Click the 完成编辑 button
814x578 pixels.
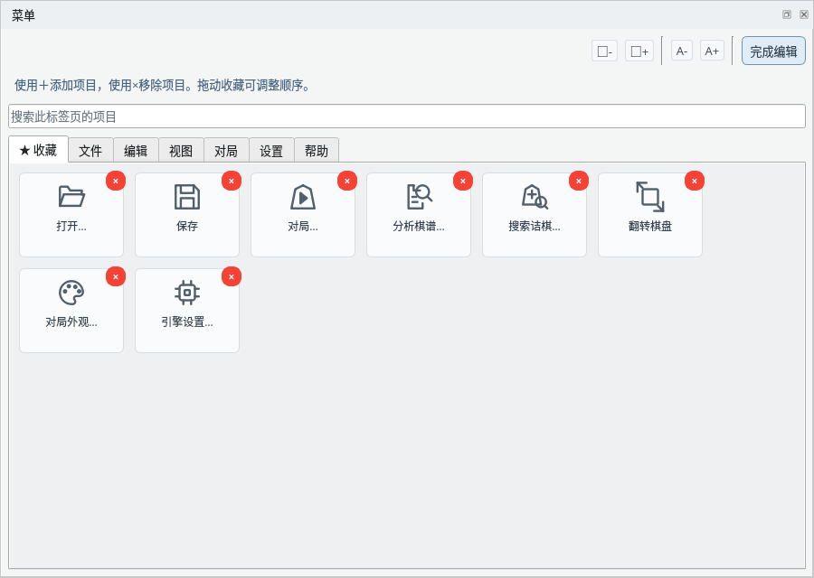click(773, 51)
